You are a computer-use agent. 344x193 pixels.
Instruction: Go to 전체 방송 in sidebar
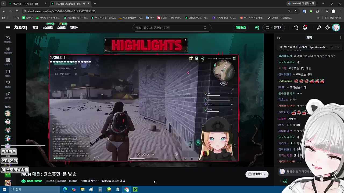[x=8, y=39]
